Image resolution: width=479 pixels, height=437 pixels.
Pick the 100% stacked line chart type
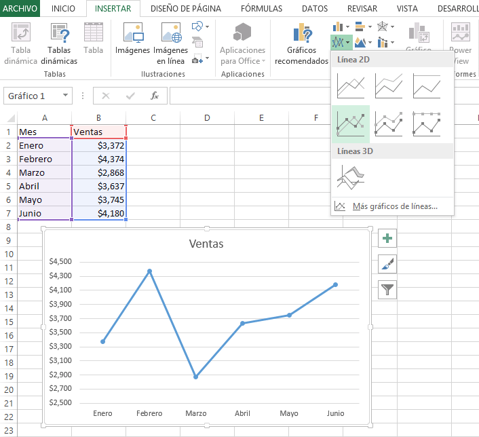(x=427, y=86)
